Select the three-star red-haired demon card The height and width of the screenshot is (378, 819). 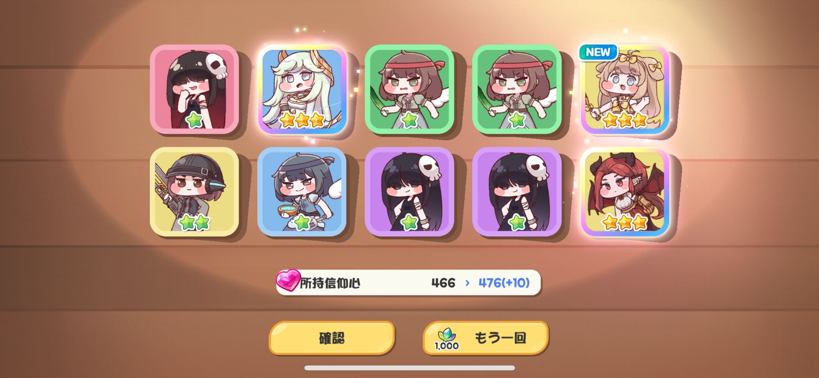pyautogui.click(x=625, y=192)
